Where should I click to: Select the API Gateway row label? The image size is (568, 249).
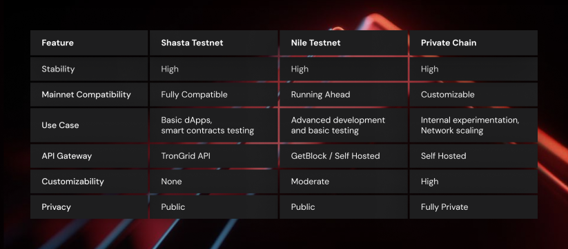click(89, 156)
